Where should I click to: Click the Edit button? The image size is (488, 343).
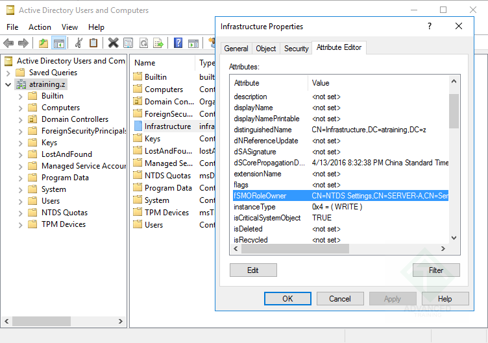point(253,270)
